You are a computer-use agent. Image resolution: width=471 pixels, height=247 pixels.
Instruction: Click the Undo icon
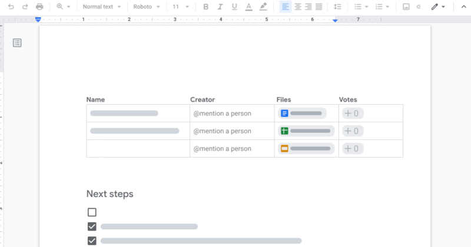pyautogui.click(x=11, y=7)
